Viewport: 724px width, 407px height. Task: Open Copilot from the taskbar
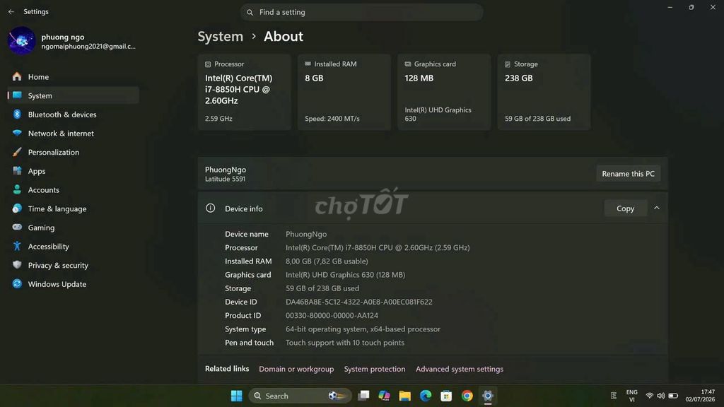coord(384,396)
